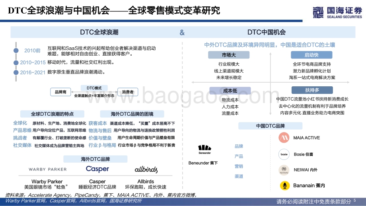This screenshot has width=366, height=206.
Task: Click the DTC模式 label
Action: point(94,88)
